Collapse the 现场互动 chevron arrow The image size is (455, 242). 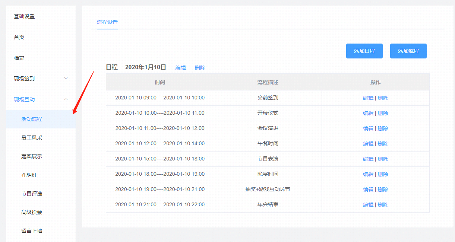[66, 99]
